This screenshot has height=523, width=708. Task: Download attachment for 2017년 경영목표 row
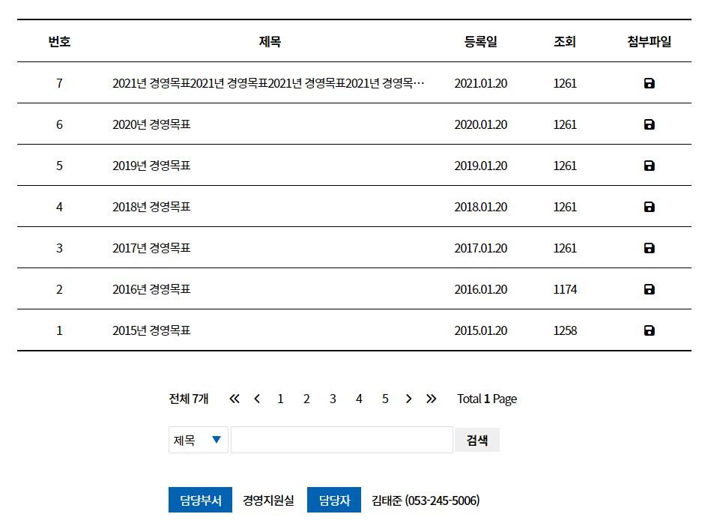click(x=649, y=248)
